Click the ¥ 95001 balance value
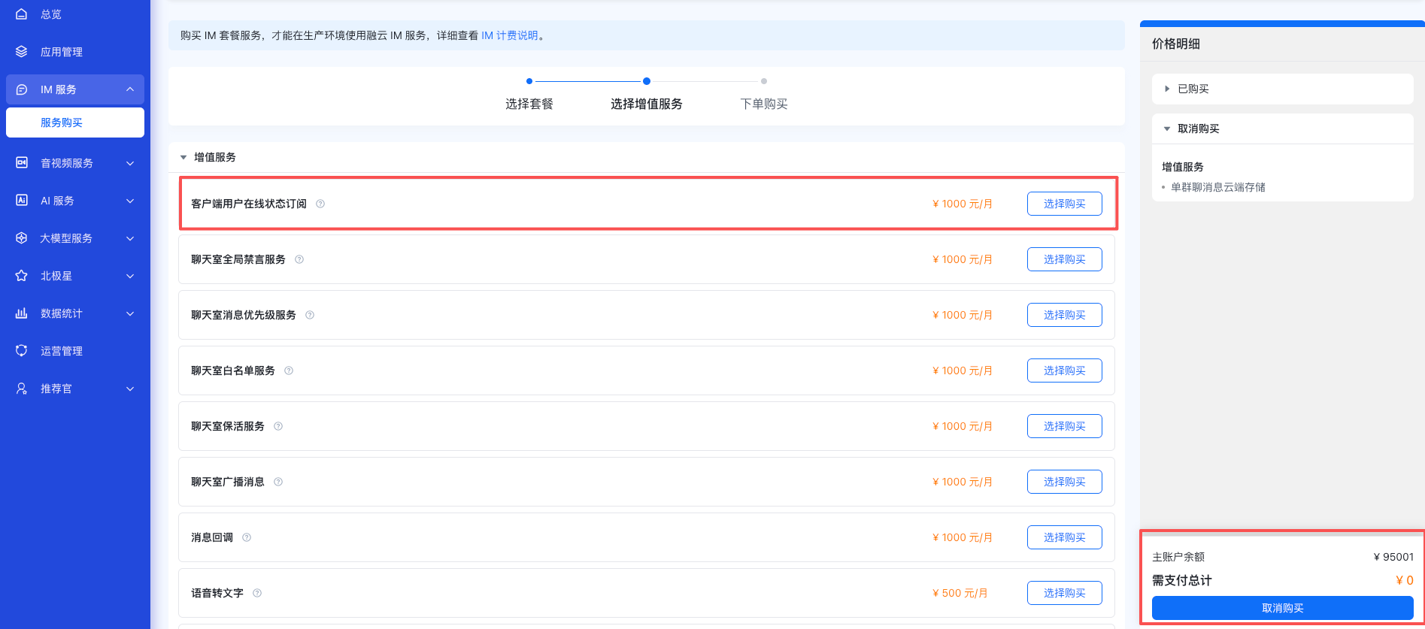1425x629 pixels. click(1393, 557)
